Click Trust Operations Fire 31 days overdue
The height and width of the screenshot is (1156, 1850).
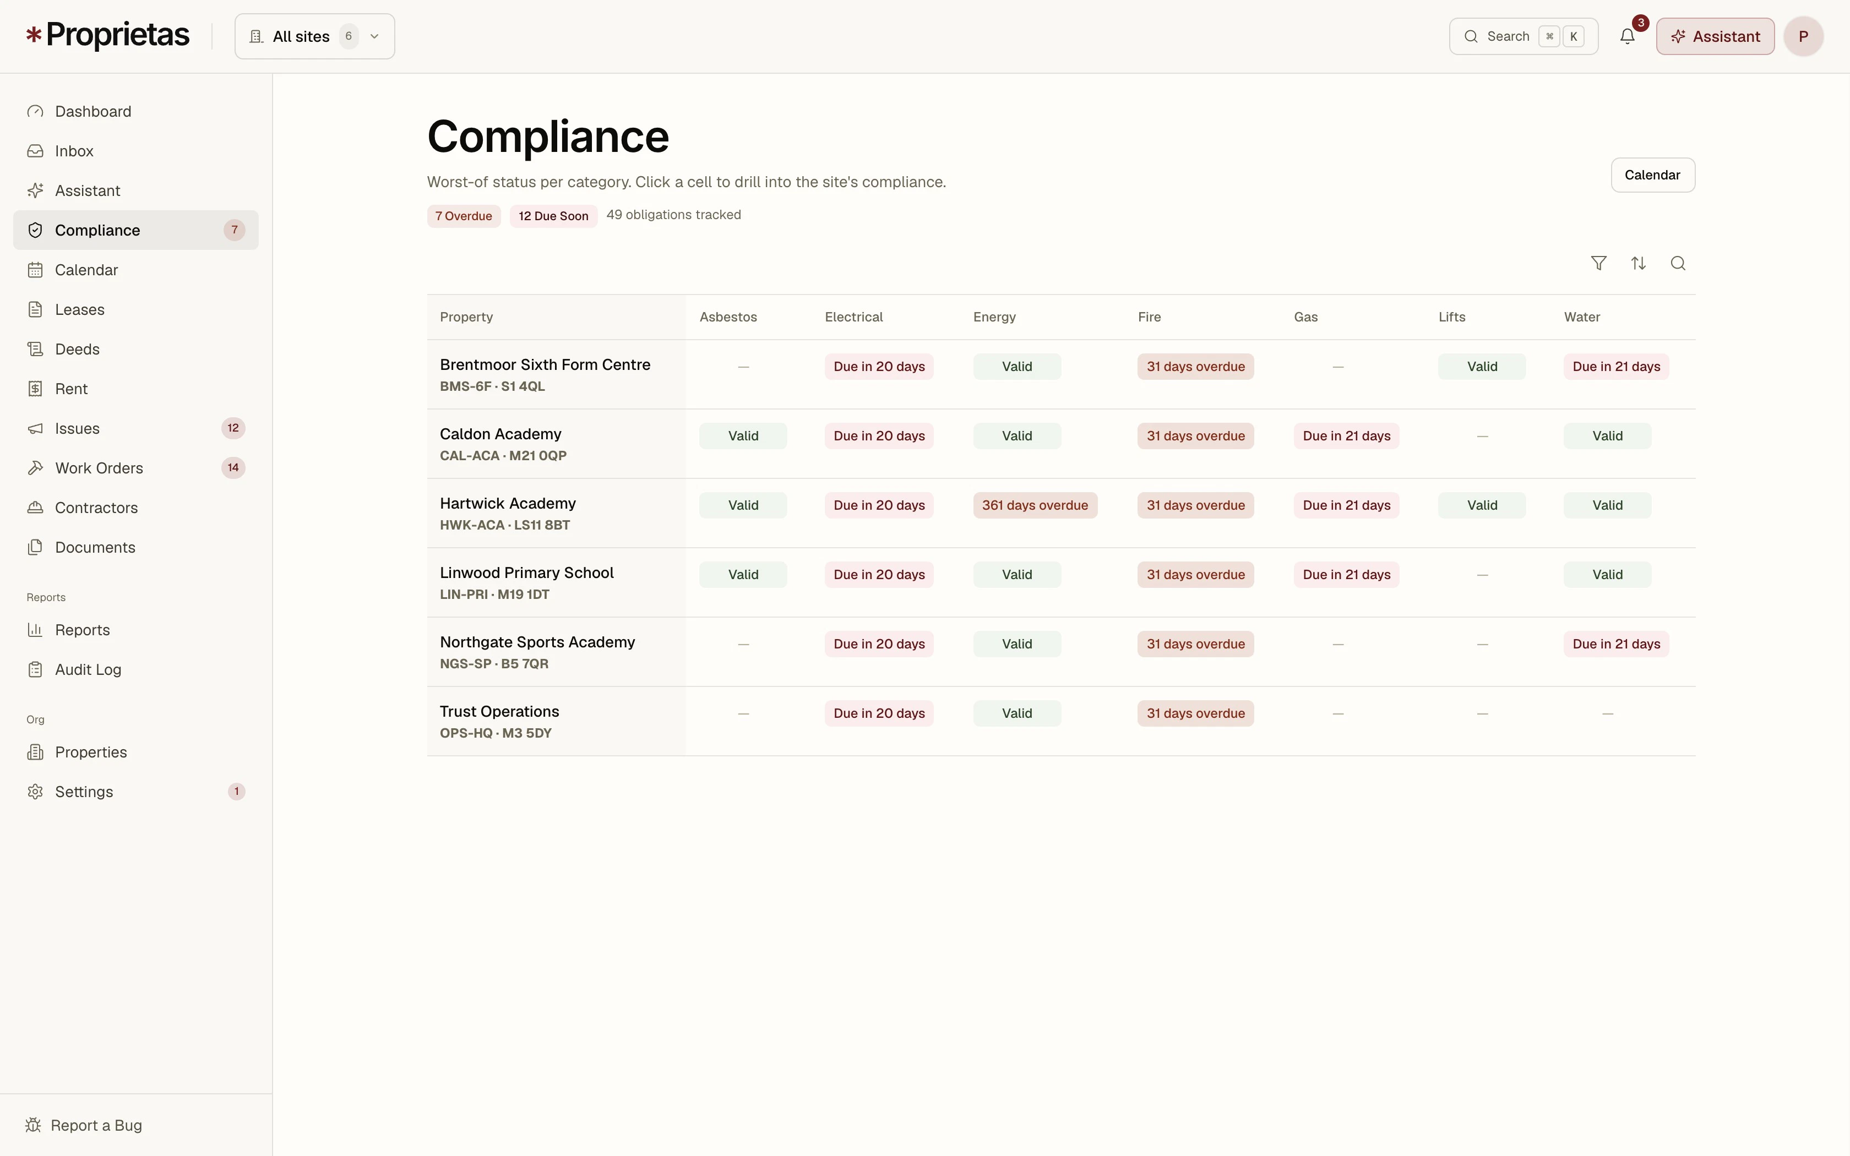pyautogui.click(x=1196, y=714)
